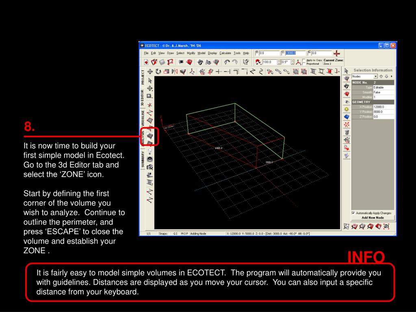Viewport: 416px width, 312px height.
Task: Click the New model icon
Action: click(x=146, y=62)
